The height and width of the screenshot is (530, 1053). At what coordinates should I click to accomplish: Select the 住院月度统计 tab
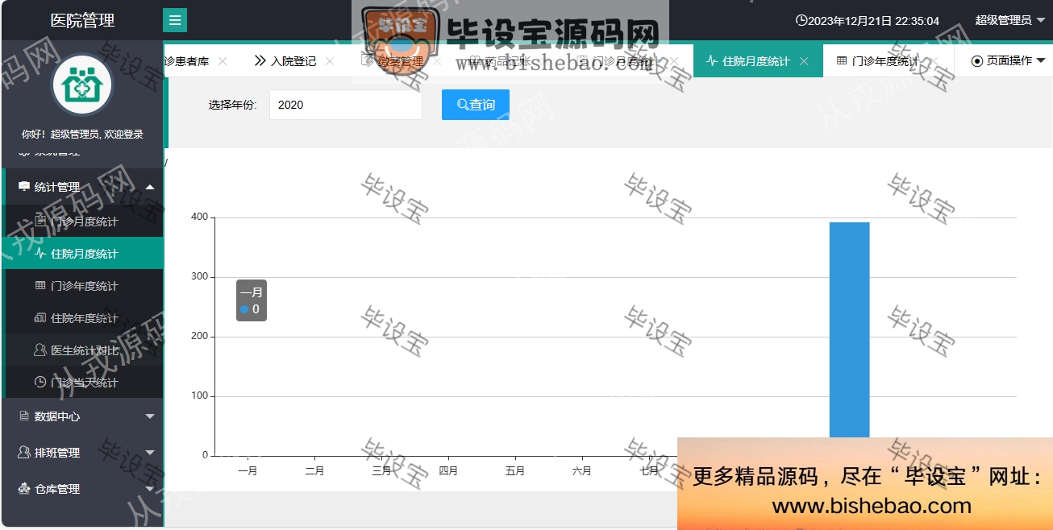pyautogui.click(x=756, y=60)
